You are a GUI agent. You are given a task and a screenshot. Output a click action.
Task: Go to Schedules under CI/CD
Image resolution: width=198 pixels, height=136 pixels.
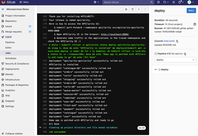[x=11, y=58]
